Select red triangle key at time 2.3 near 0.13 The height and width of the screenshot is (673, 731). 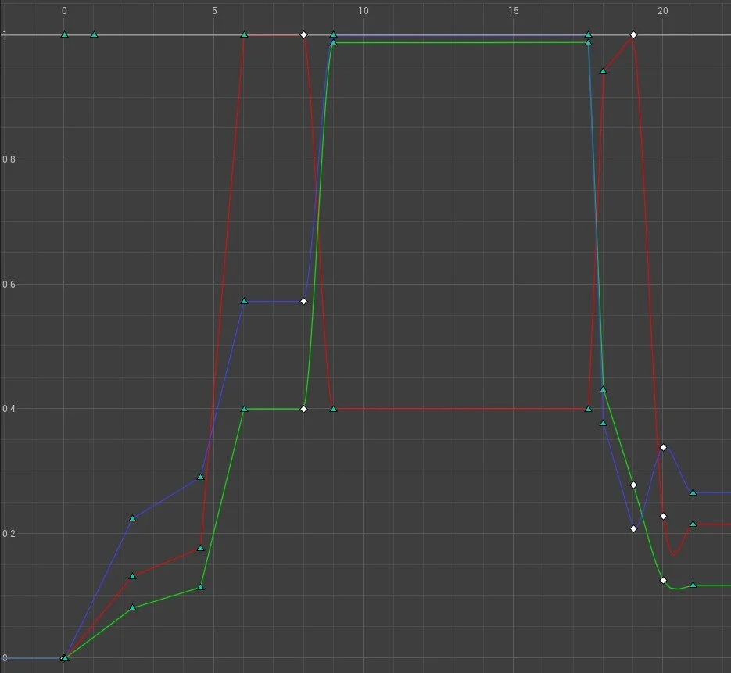(x=132, y=576)
